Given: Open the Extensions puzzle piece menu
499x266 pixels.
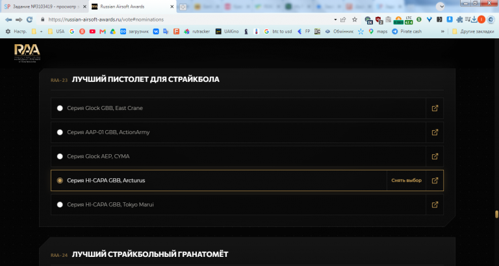Looking at the screenshot, I should click(459, 20).
